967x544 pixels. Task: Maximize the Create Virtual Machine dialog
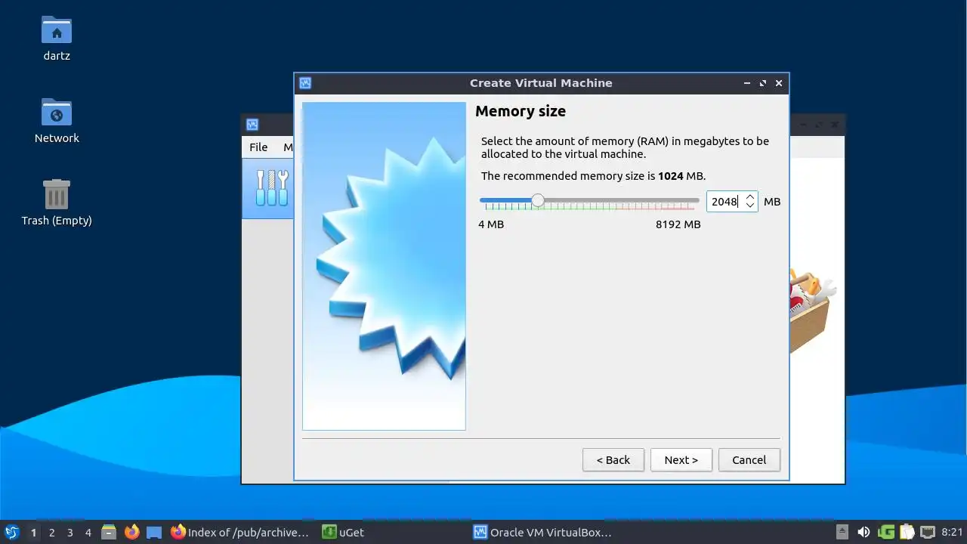pos(763,83)
